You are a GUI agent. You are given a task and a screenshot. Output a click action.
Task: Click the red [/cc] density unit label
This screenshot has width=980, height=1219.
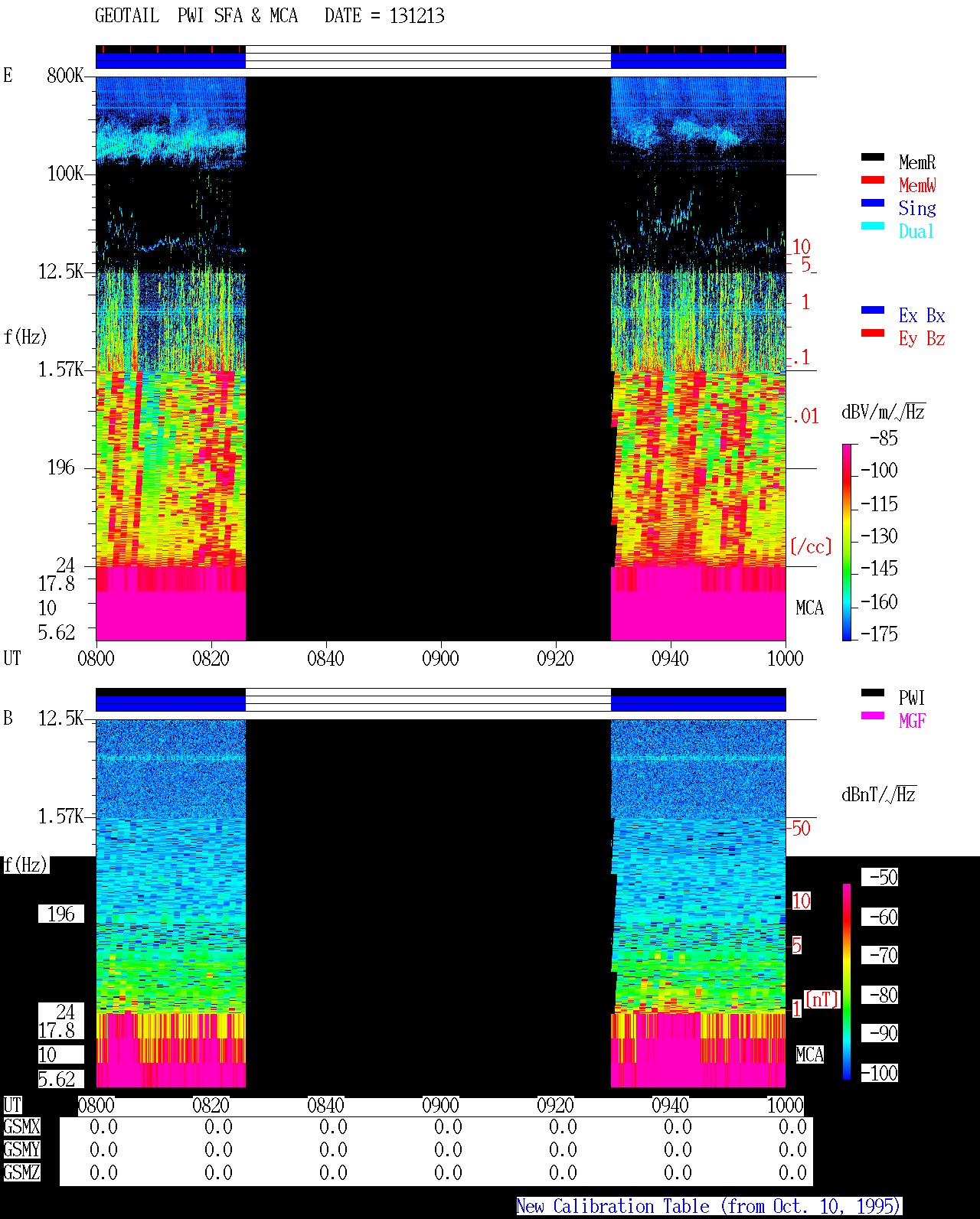(x=811, y=546)
